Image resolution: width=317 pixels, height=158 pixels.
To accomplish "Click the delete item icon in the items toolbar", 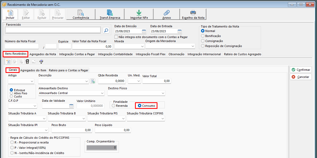I will 21,62.
